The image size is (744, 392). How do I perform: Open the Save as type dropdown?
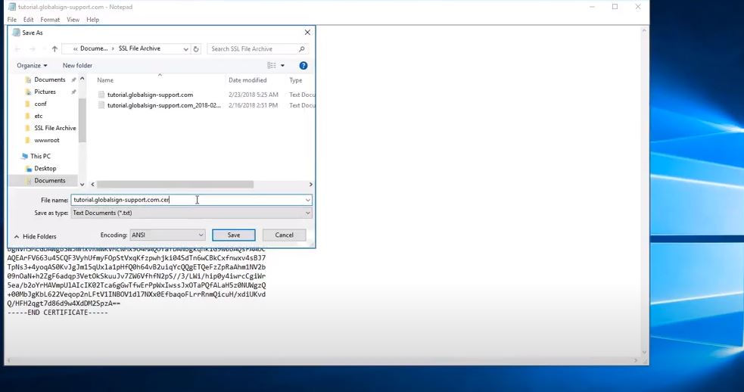tap(191, 213)
